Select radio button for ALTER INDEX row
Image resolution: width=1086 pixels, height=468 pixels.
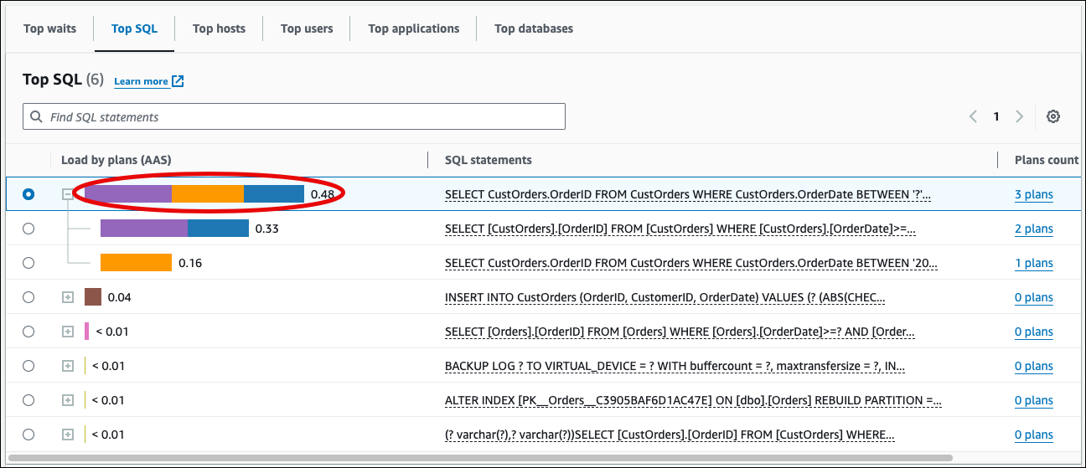pyautogui.click(x=28, y=400)
